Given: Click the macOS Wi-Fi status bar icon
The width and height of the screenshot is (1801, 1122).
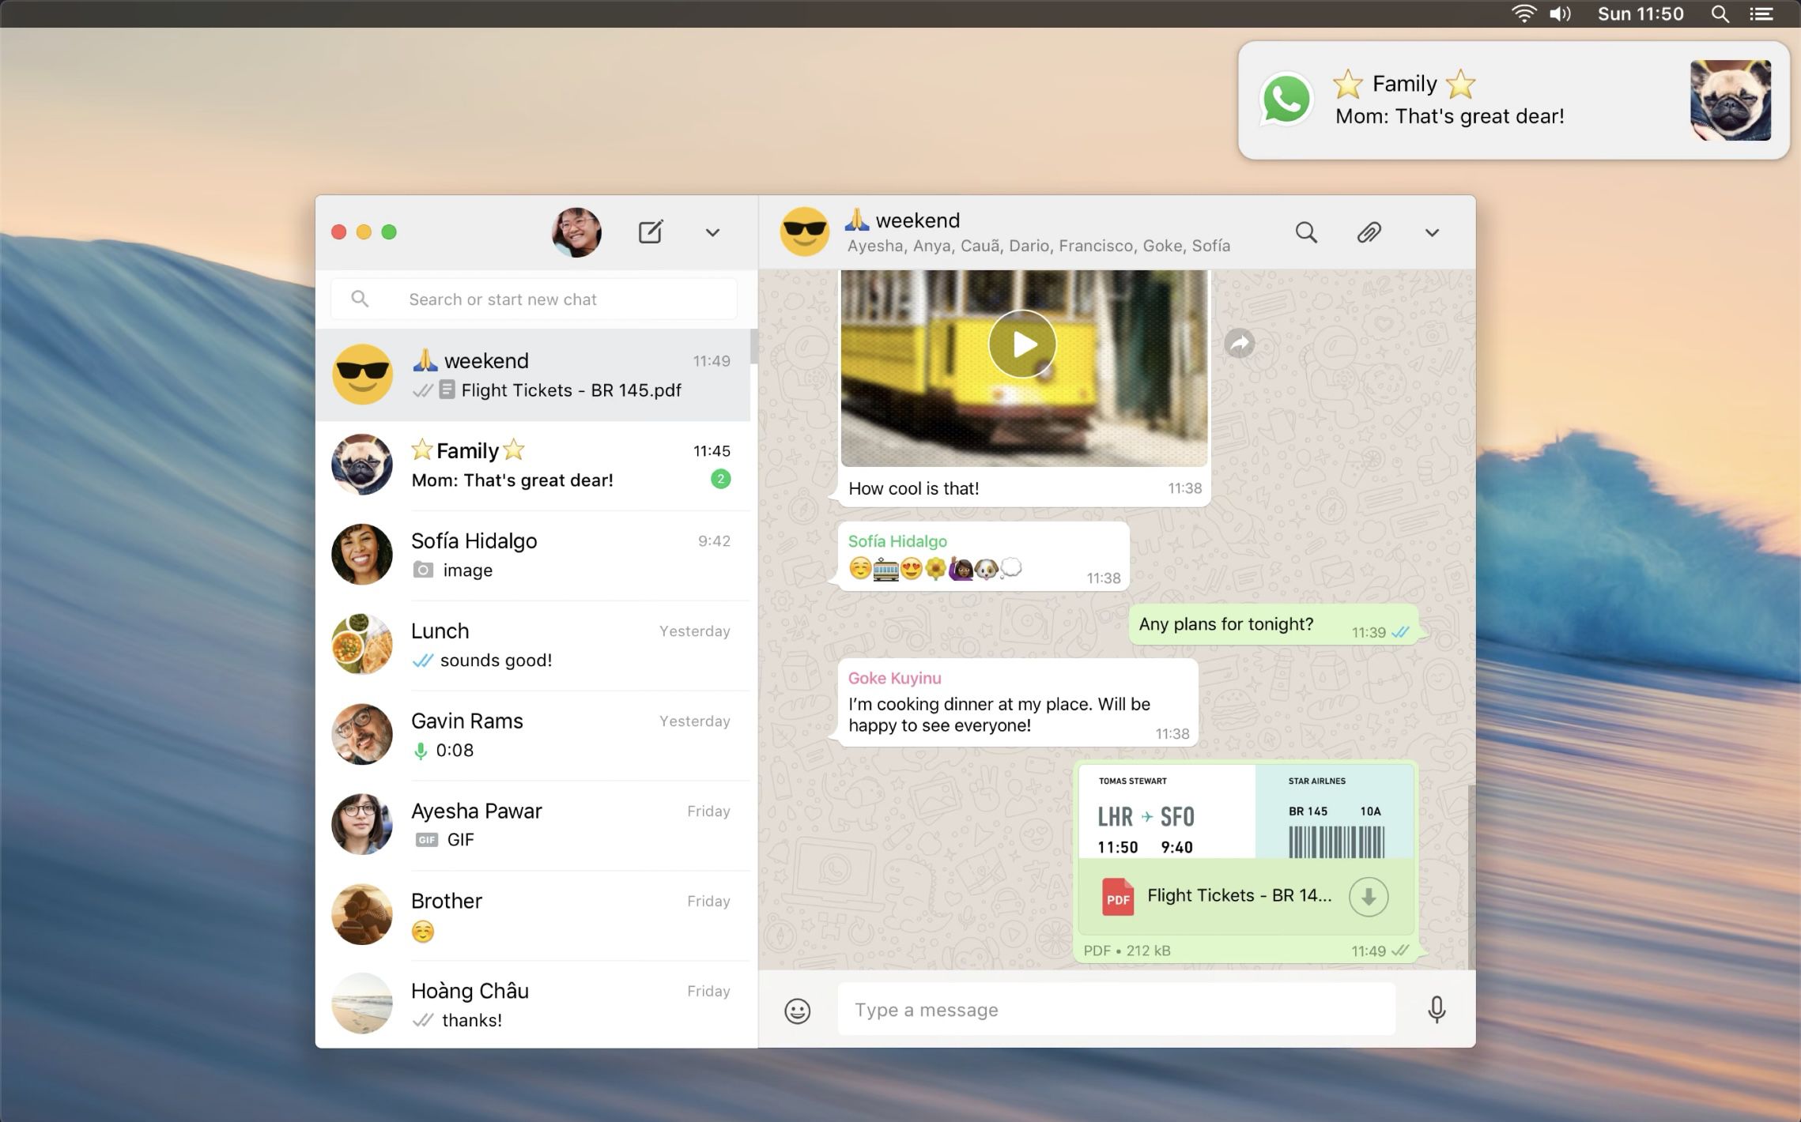Looking at the screenshot, I should (1522, 14).
